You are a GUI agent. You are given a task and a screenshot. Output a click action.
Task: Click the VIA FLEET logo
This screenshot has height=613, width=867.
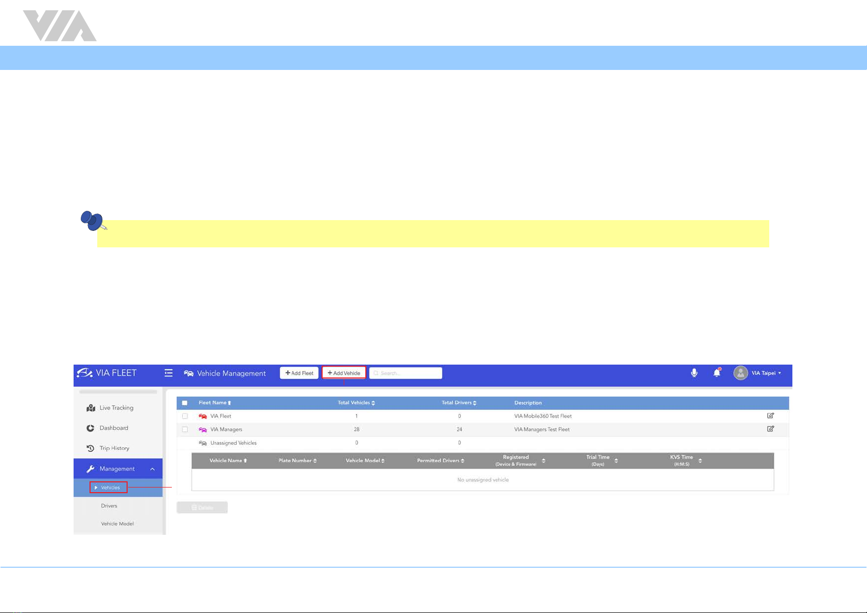(x=107, y=373)
